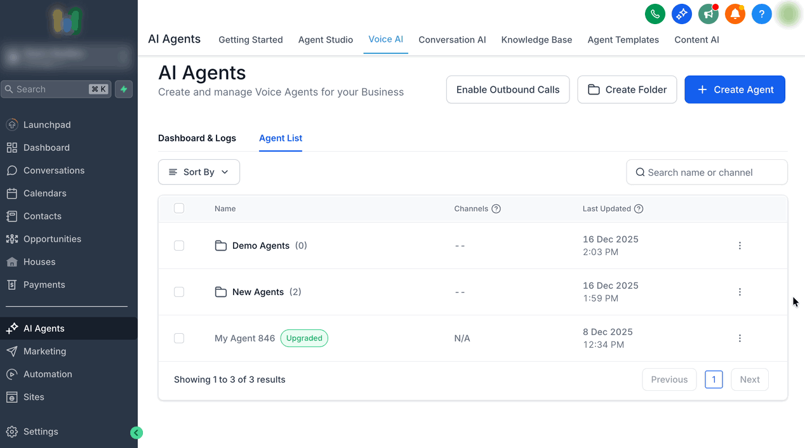Open the megaphone announcements icon
The width and height of the screenshot is (805, 448).
[709, 14]
